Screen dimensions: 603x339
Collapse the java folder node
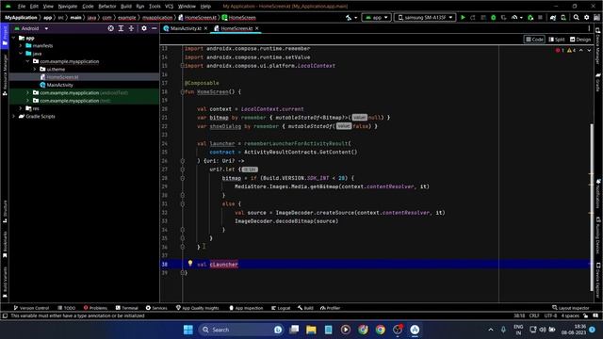[x=21, y=54]
